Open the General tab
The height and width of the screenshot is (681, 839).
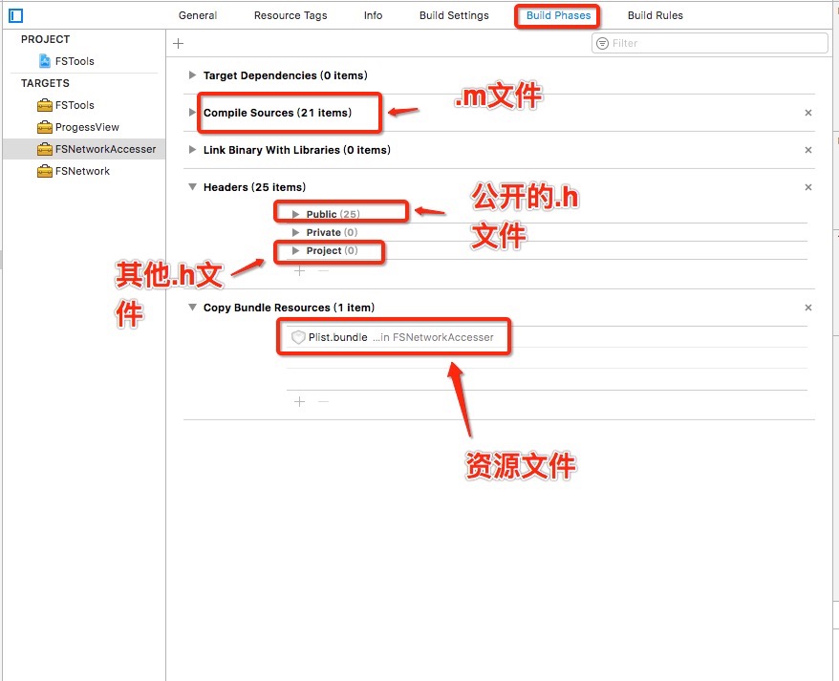[x=198, y=15]
